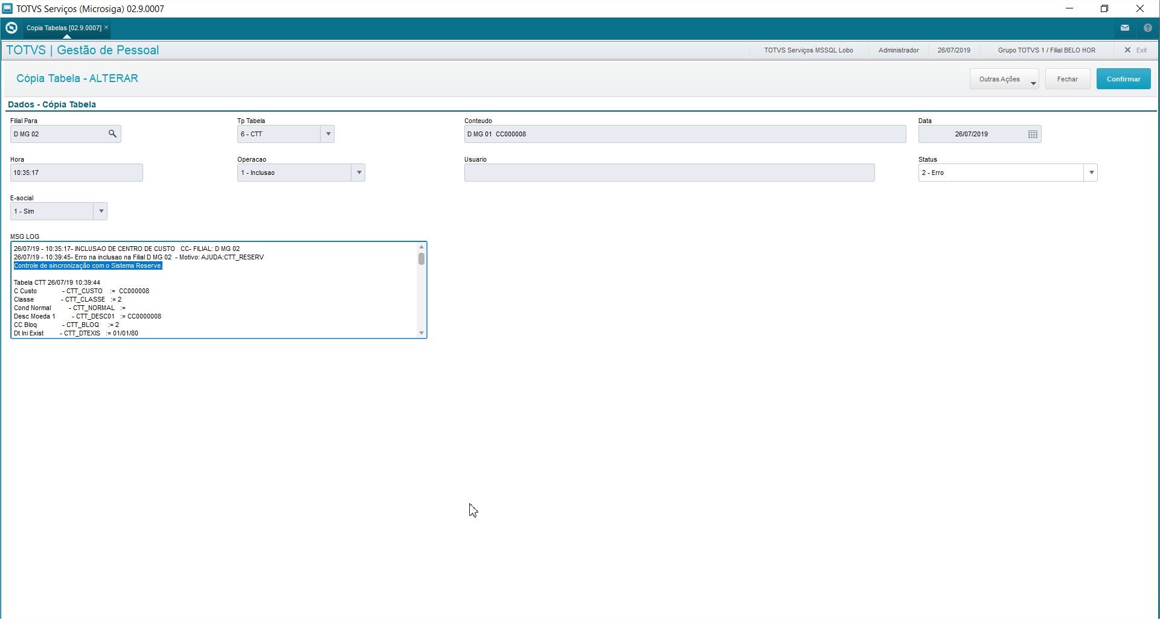Viewport: 1160px width, 619px height.
Task: Click the 'CTT_DTEXIS := 01/01/80' log line
Action: (x=76, y=333)
